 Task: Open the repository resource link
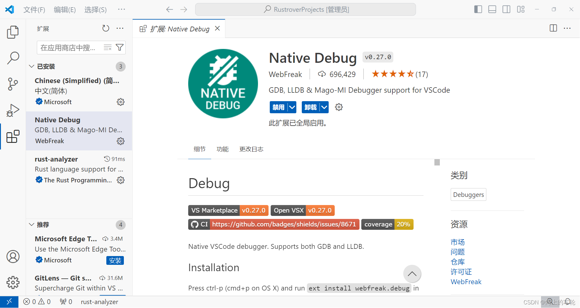click(x=457, y=262)
